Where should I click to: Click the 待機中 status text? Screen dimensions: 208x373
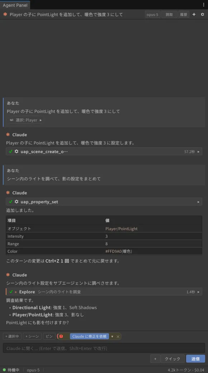tap(13, 370)
